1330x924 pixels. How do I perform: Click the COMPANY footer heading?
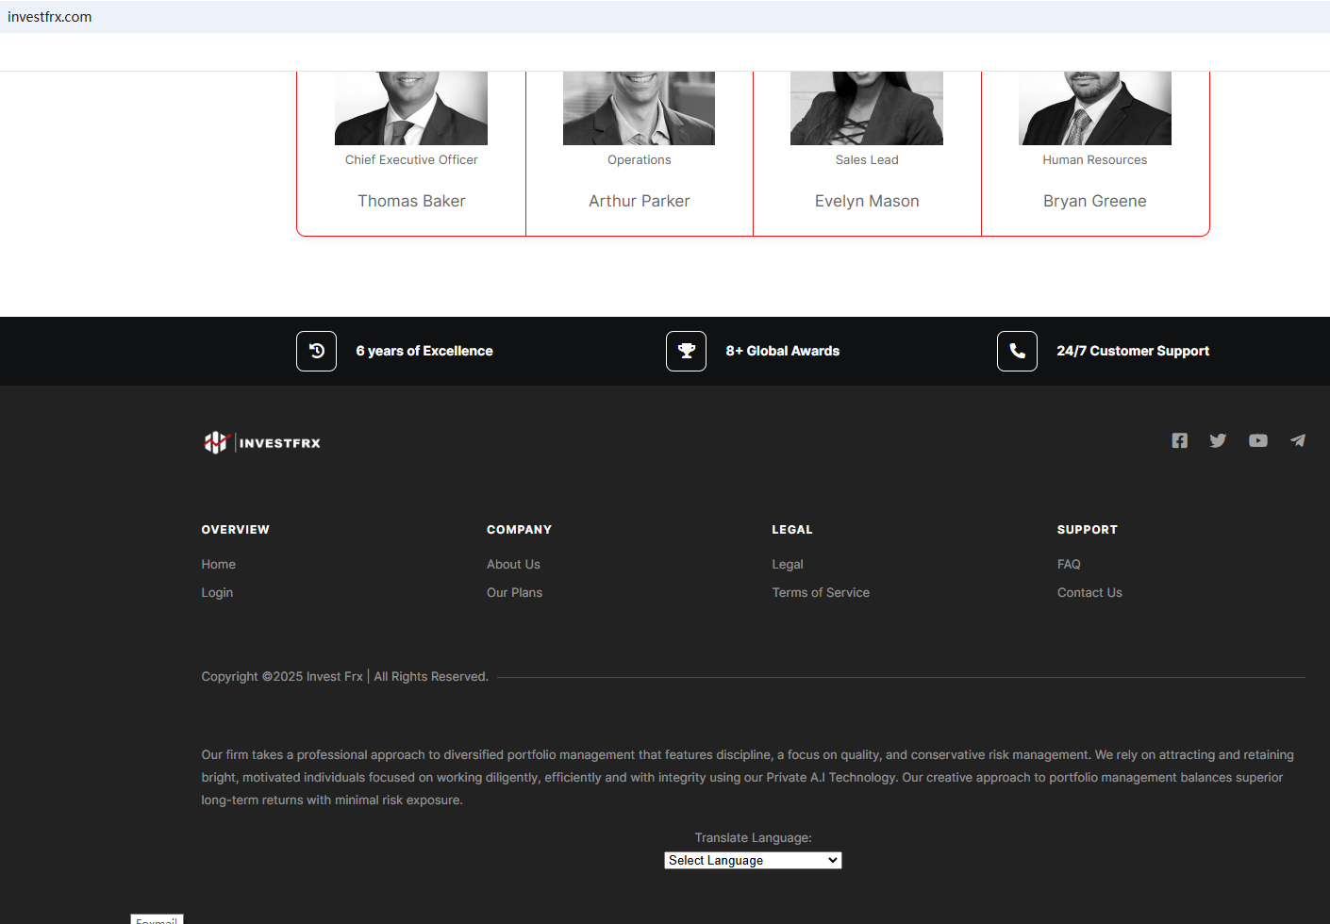pos(519,530)
